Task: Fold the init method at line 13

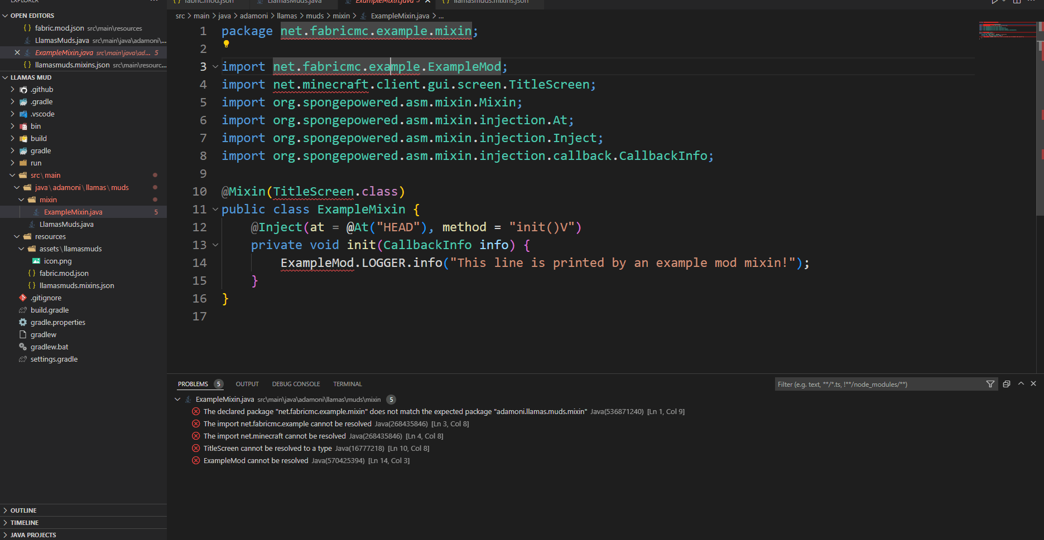Action: tap(215, 245)
